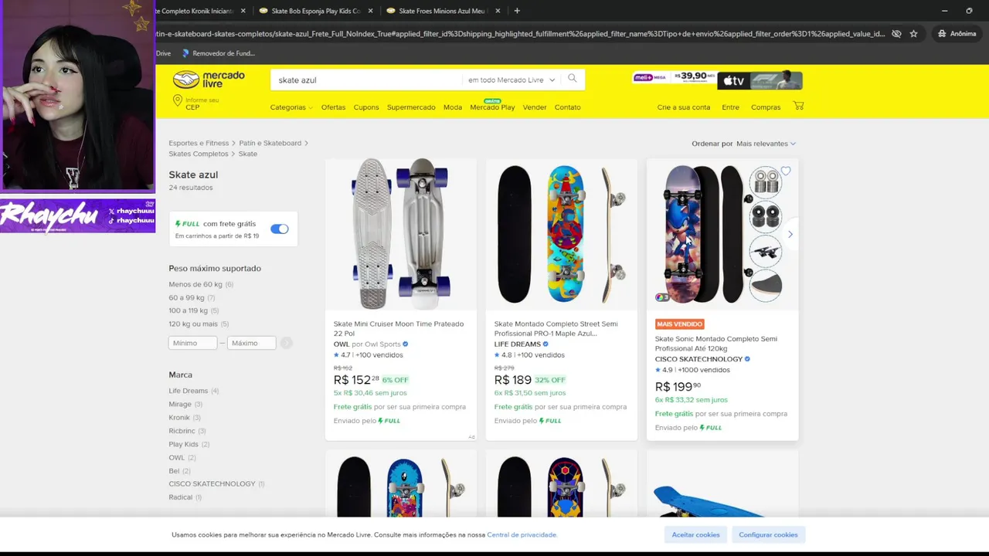Favorite the Skate Sonic with heart icon
The width and height of the screenshot is (989, 556).
[786, 171]
